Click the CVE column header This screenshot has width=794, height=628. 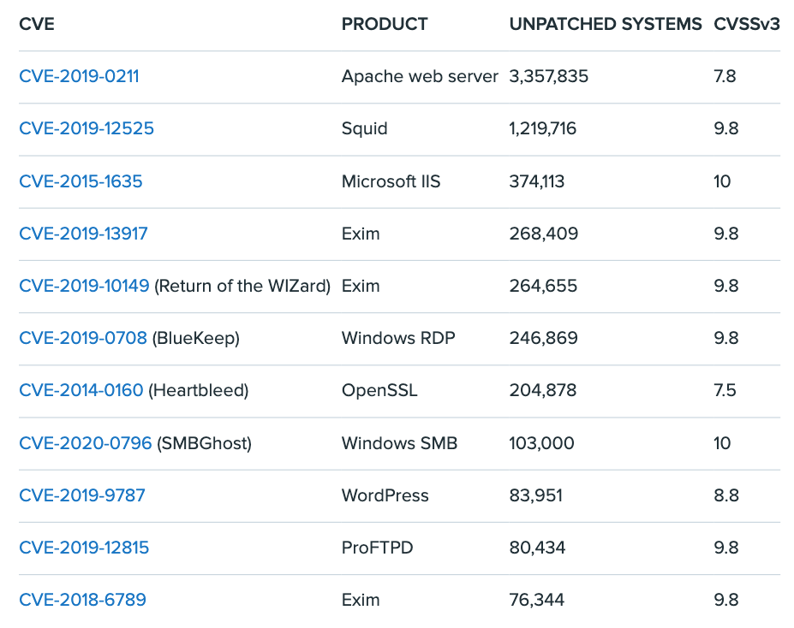point(37,24)
